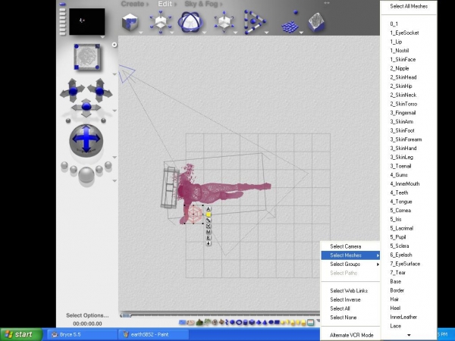
Task: Select the Reposition tool in Edit palette
Action: tap(224, 21)
